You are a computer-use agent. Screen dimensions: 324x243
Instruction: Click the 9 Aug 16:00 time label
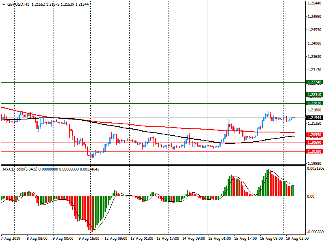point(89,239)
